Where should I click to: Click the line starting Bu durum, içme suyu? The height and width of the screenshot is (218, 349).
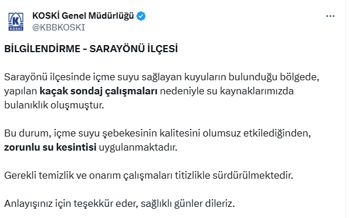click(158, 134)
